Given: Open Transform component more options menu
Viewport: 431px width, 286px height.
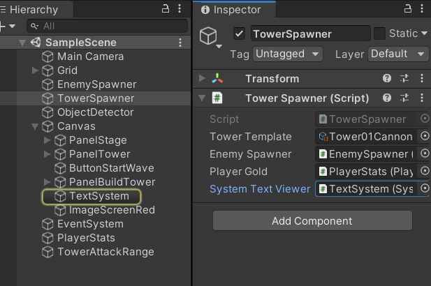Looking at the screenshot, I should point(422,79).
